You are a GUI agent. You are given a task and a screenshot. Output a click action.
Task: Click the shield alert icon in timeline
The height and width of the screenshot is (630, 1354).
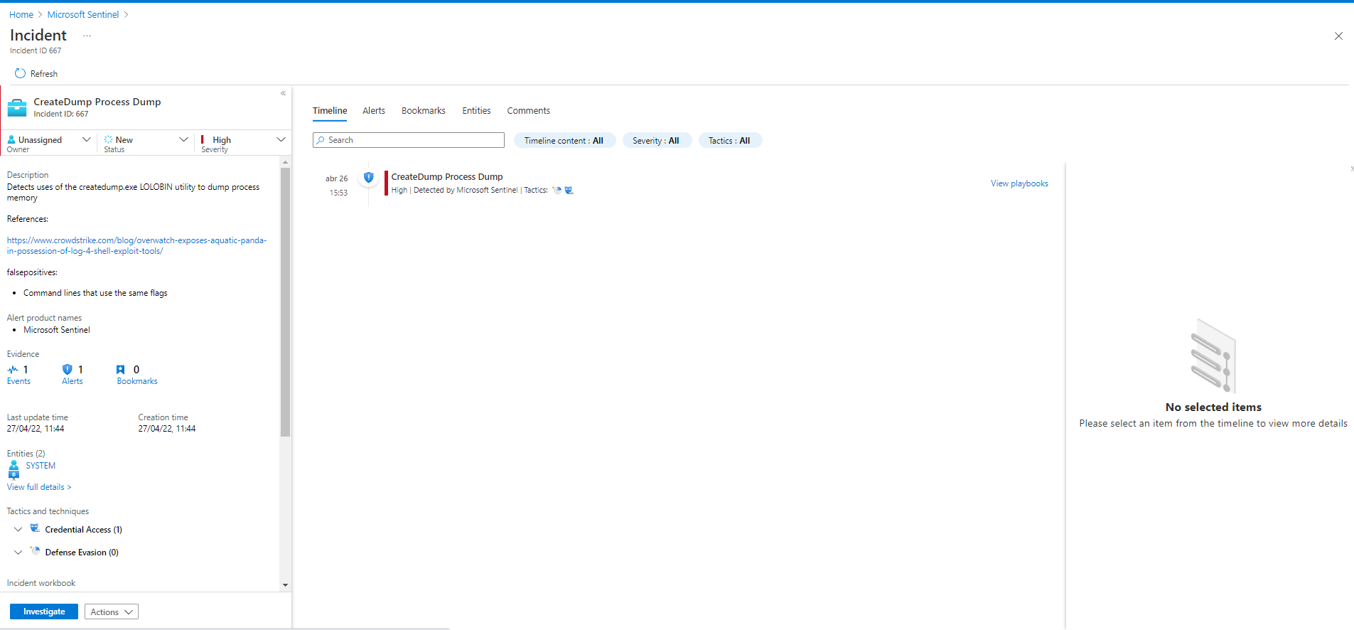point(368,177)
